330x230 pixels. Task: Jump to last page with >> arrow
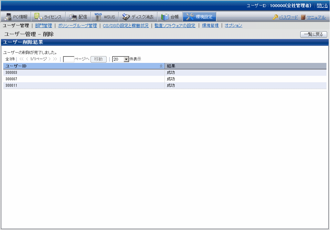click(55, 59)
